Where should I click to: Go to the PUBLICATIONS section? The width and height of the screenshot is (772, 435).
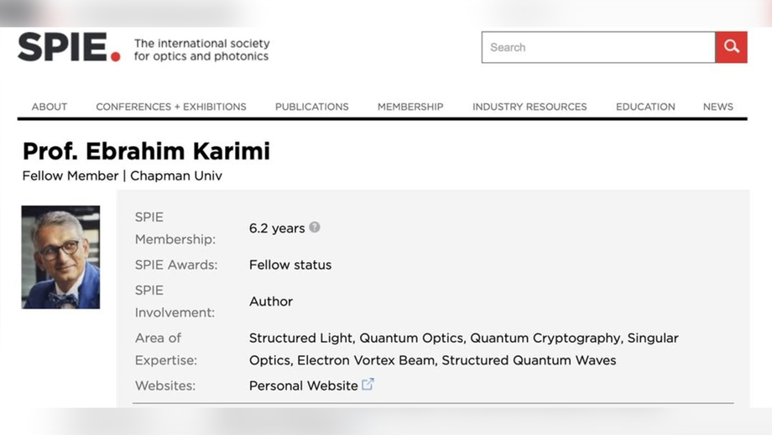[x=311, y=107]
